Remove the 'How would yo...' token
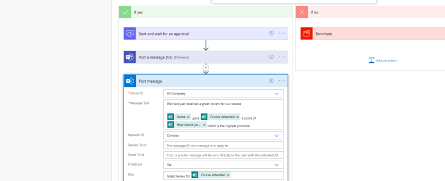The width and height of the screenshot is (445, 181). click(x=204, y=125)
